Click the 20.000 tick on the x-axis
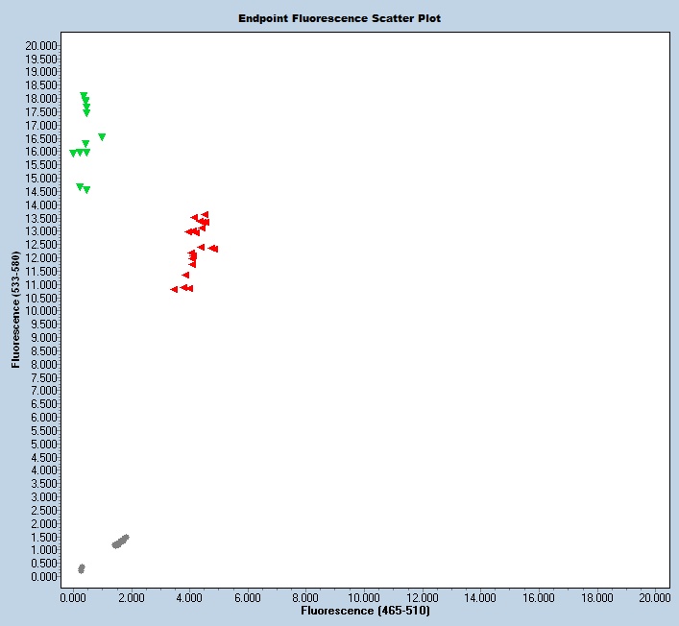Screen dimensions: 679x626 (x=656, y=596)
